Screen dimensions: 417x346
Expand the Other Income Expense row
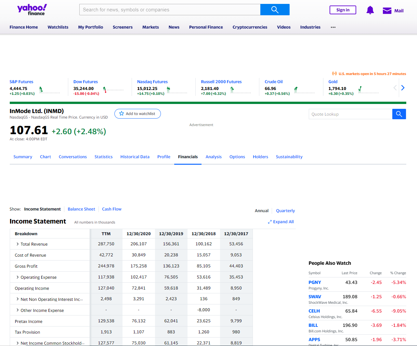(x=18, y=310)
